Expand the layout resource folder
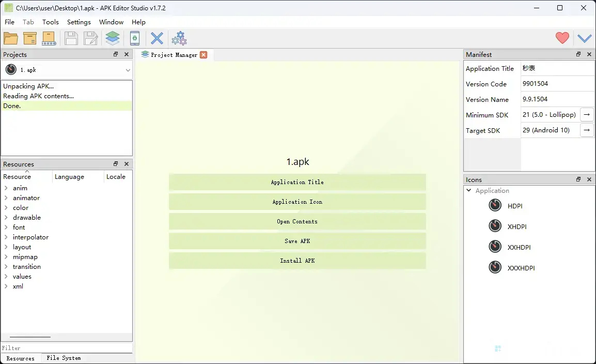The width and height of the screenshot is (596, 364). point(6,247)
